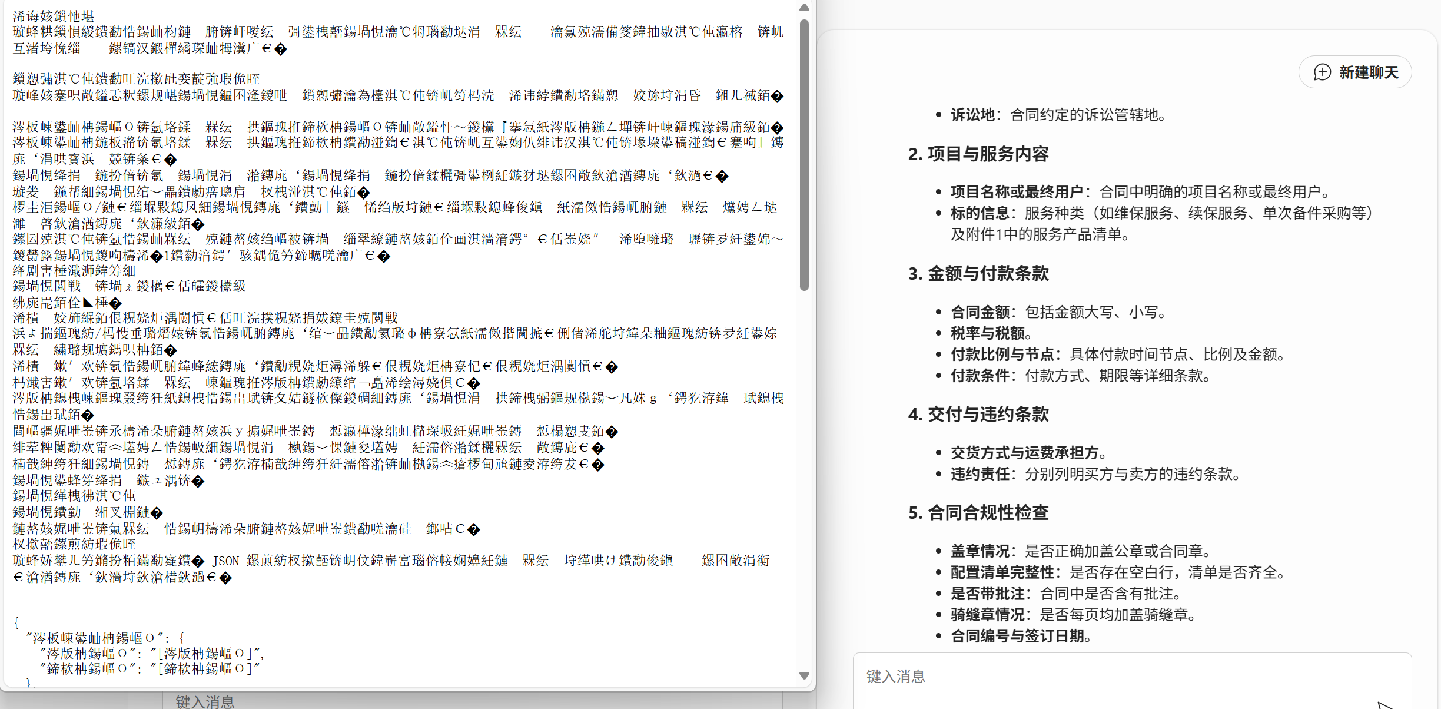Click the heading 3. 金额与付款条款
1441x709 pixels.
click(978, 274)
